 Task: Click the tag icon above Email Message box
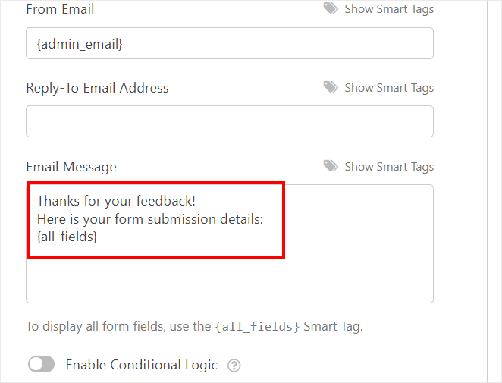331,166
